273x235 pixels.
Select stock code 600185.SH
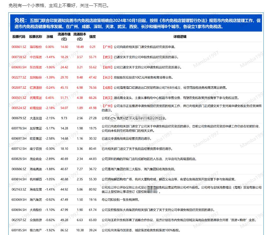click(x=19, y=230)
